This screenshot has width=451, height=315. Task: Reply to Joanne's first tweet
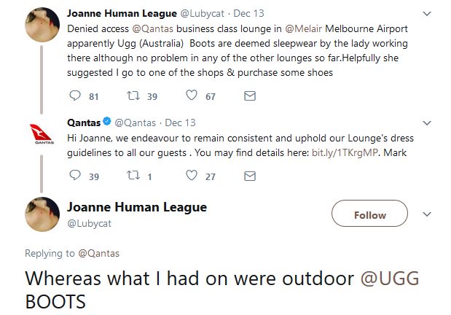coord(74,96)
